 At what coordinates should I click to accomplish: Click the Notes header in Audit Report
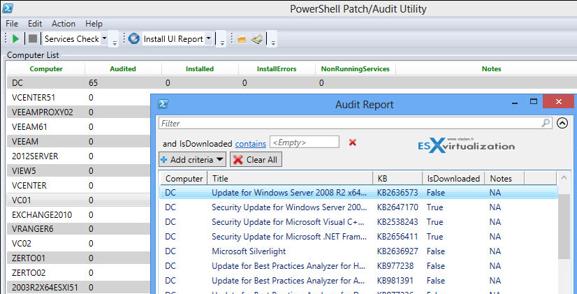(504, 179)
